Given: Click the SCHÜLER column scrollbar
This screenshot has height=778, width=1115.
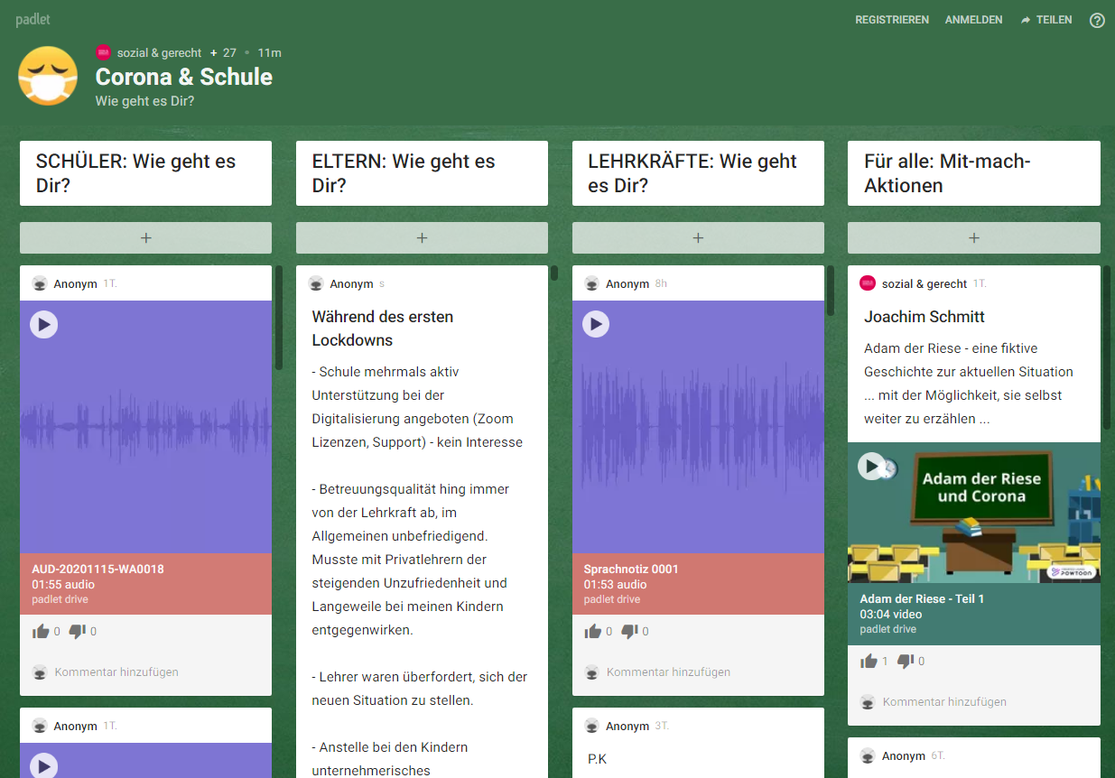Looking at the screenshot, I should click(279, 318).
